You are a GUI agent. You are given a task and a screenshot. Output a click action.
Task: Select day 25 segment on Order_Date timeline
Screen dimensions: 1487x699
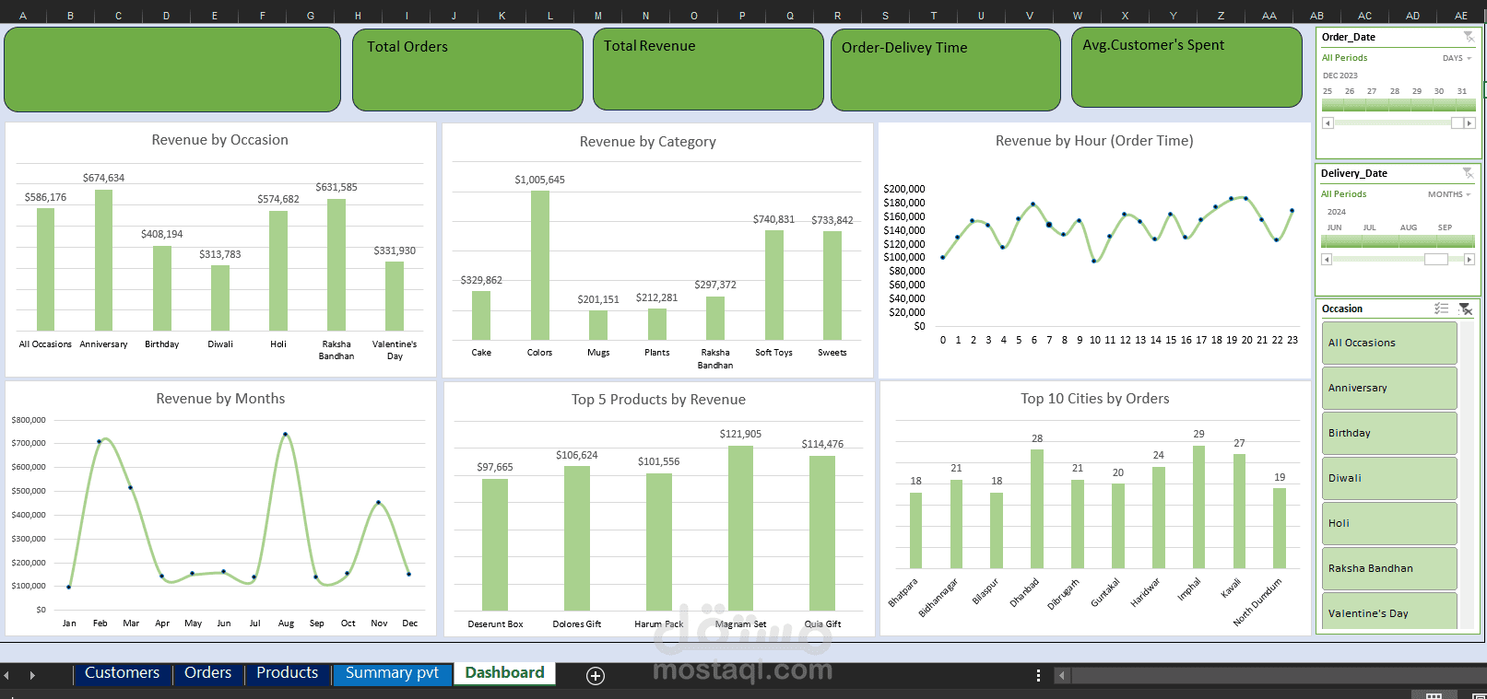tap(1332, 105)
